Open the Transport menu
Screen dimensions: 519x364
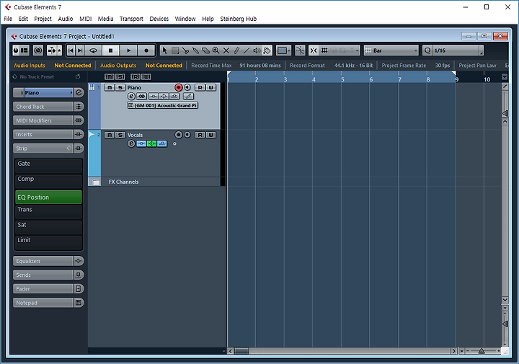pyautogui.click(x=131, y=19)
